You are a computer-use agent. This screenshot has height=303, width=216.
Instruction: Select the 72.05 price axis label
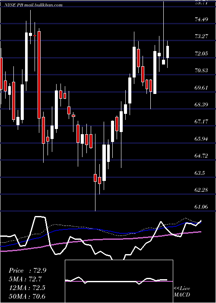click(x=201, y=54)
